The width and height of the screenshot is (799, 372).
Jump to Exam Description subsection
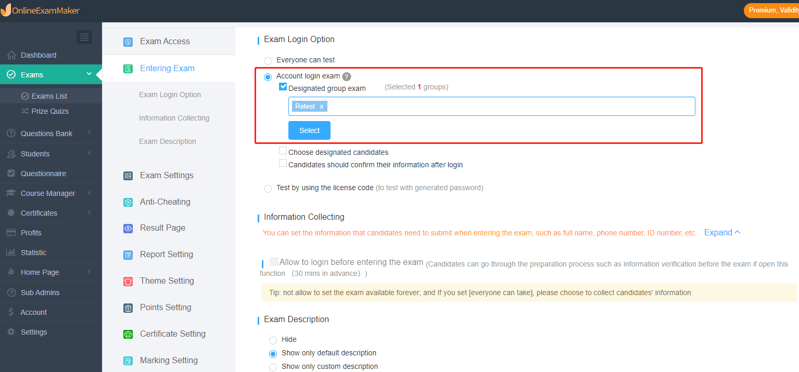pos(167,141)
